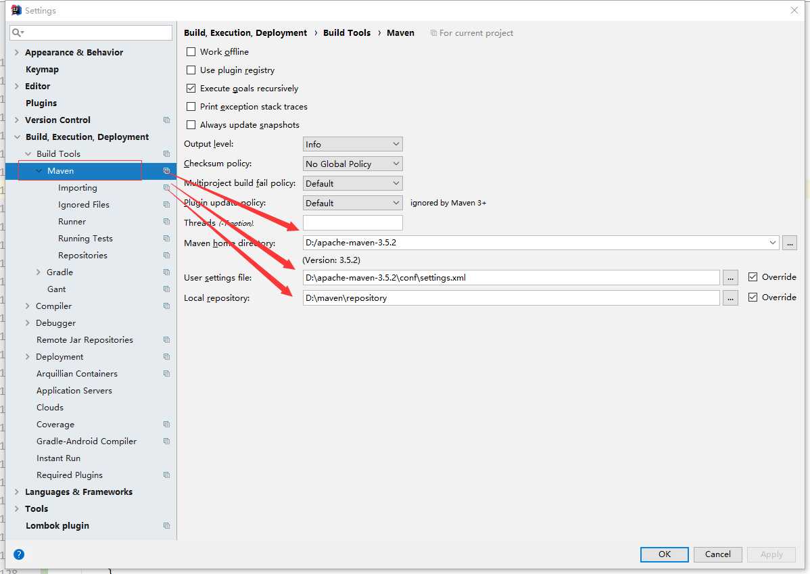Click the project-level icon beside Arquillian Containers

[x=166, y=373]
